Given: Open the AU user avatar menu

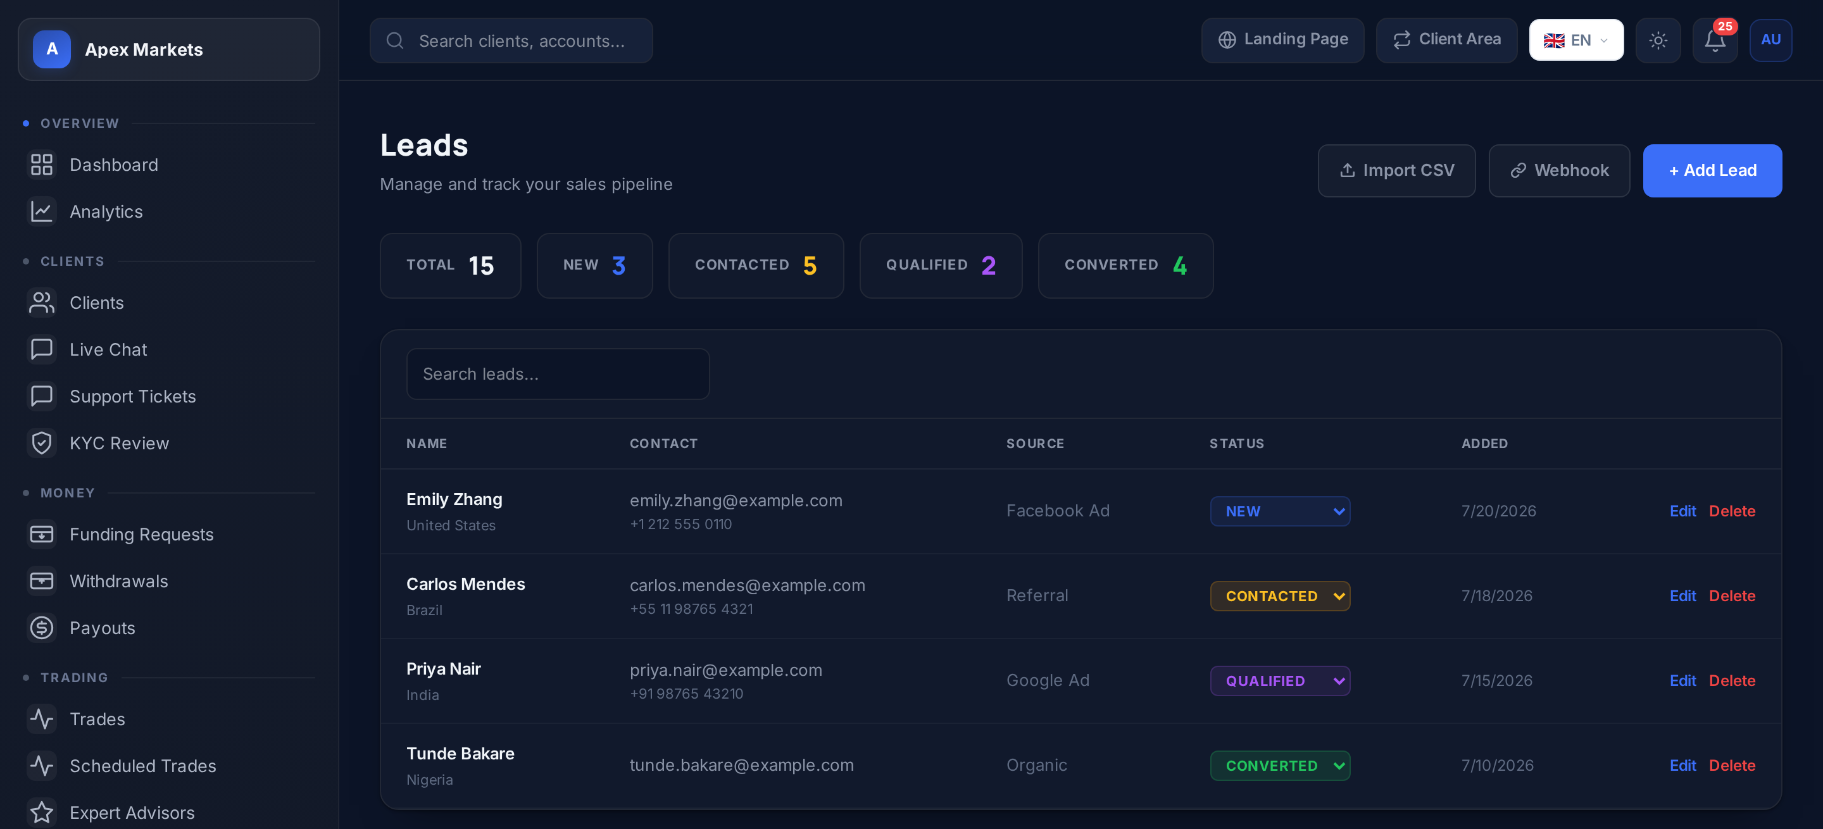Looking at the screenshot, I should point(1770,41).
